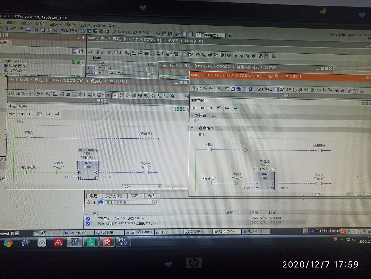Launch PLC SIM from Windows taskbar

123,242
